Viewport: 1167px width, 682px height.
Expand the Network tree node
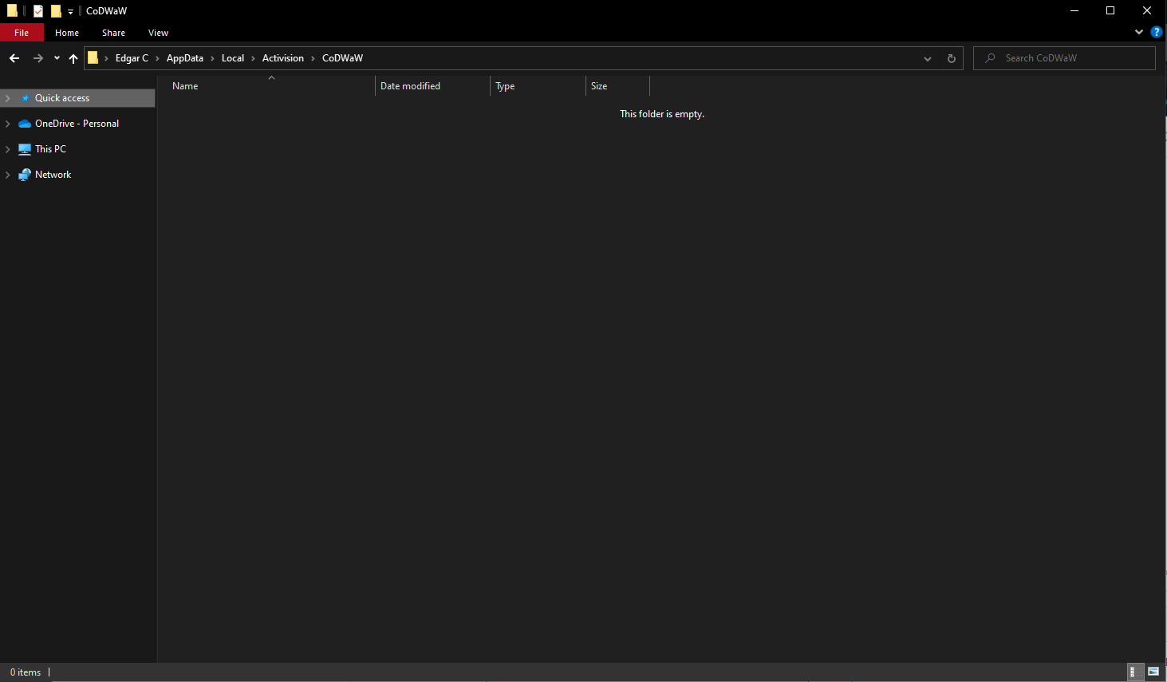click(x=8, y=175)
